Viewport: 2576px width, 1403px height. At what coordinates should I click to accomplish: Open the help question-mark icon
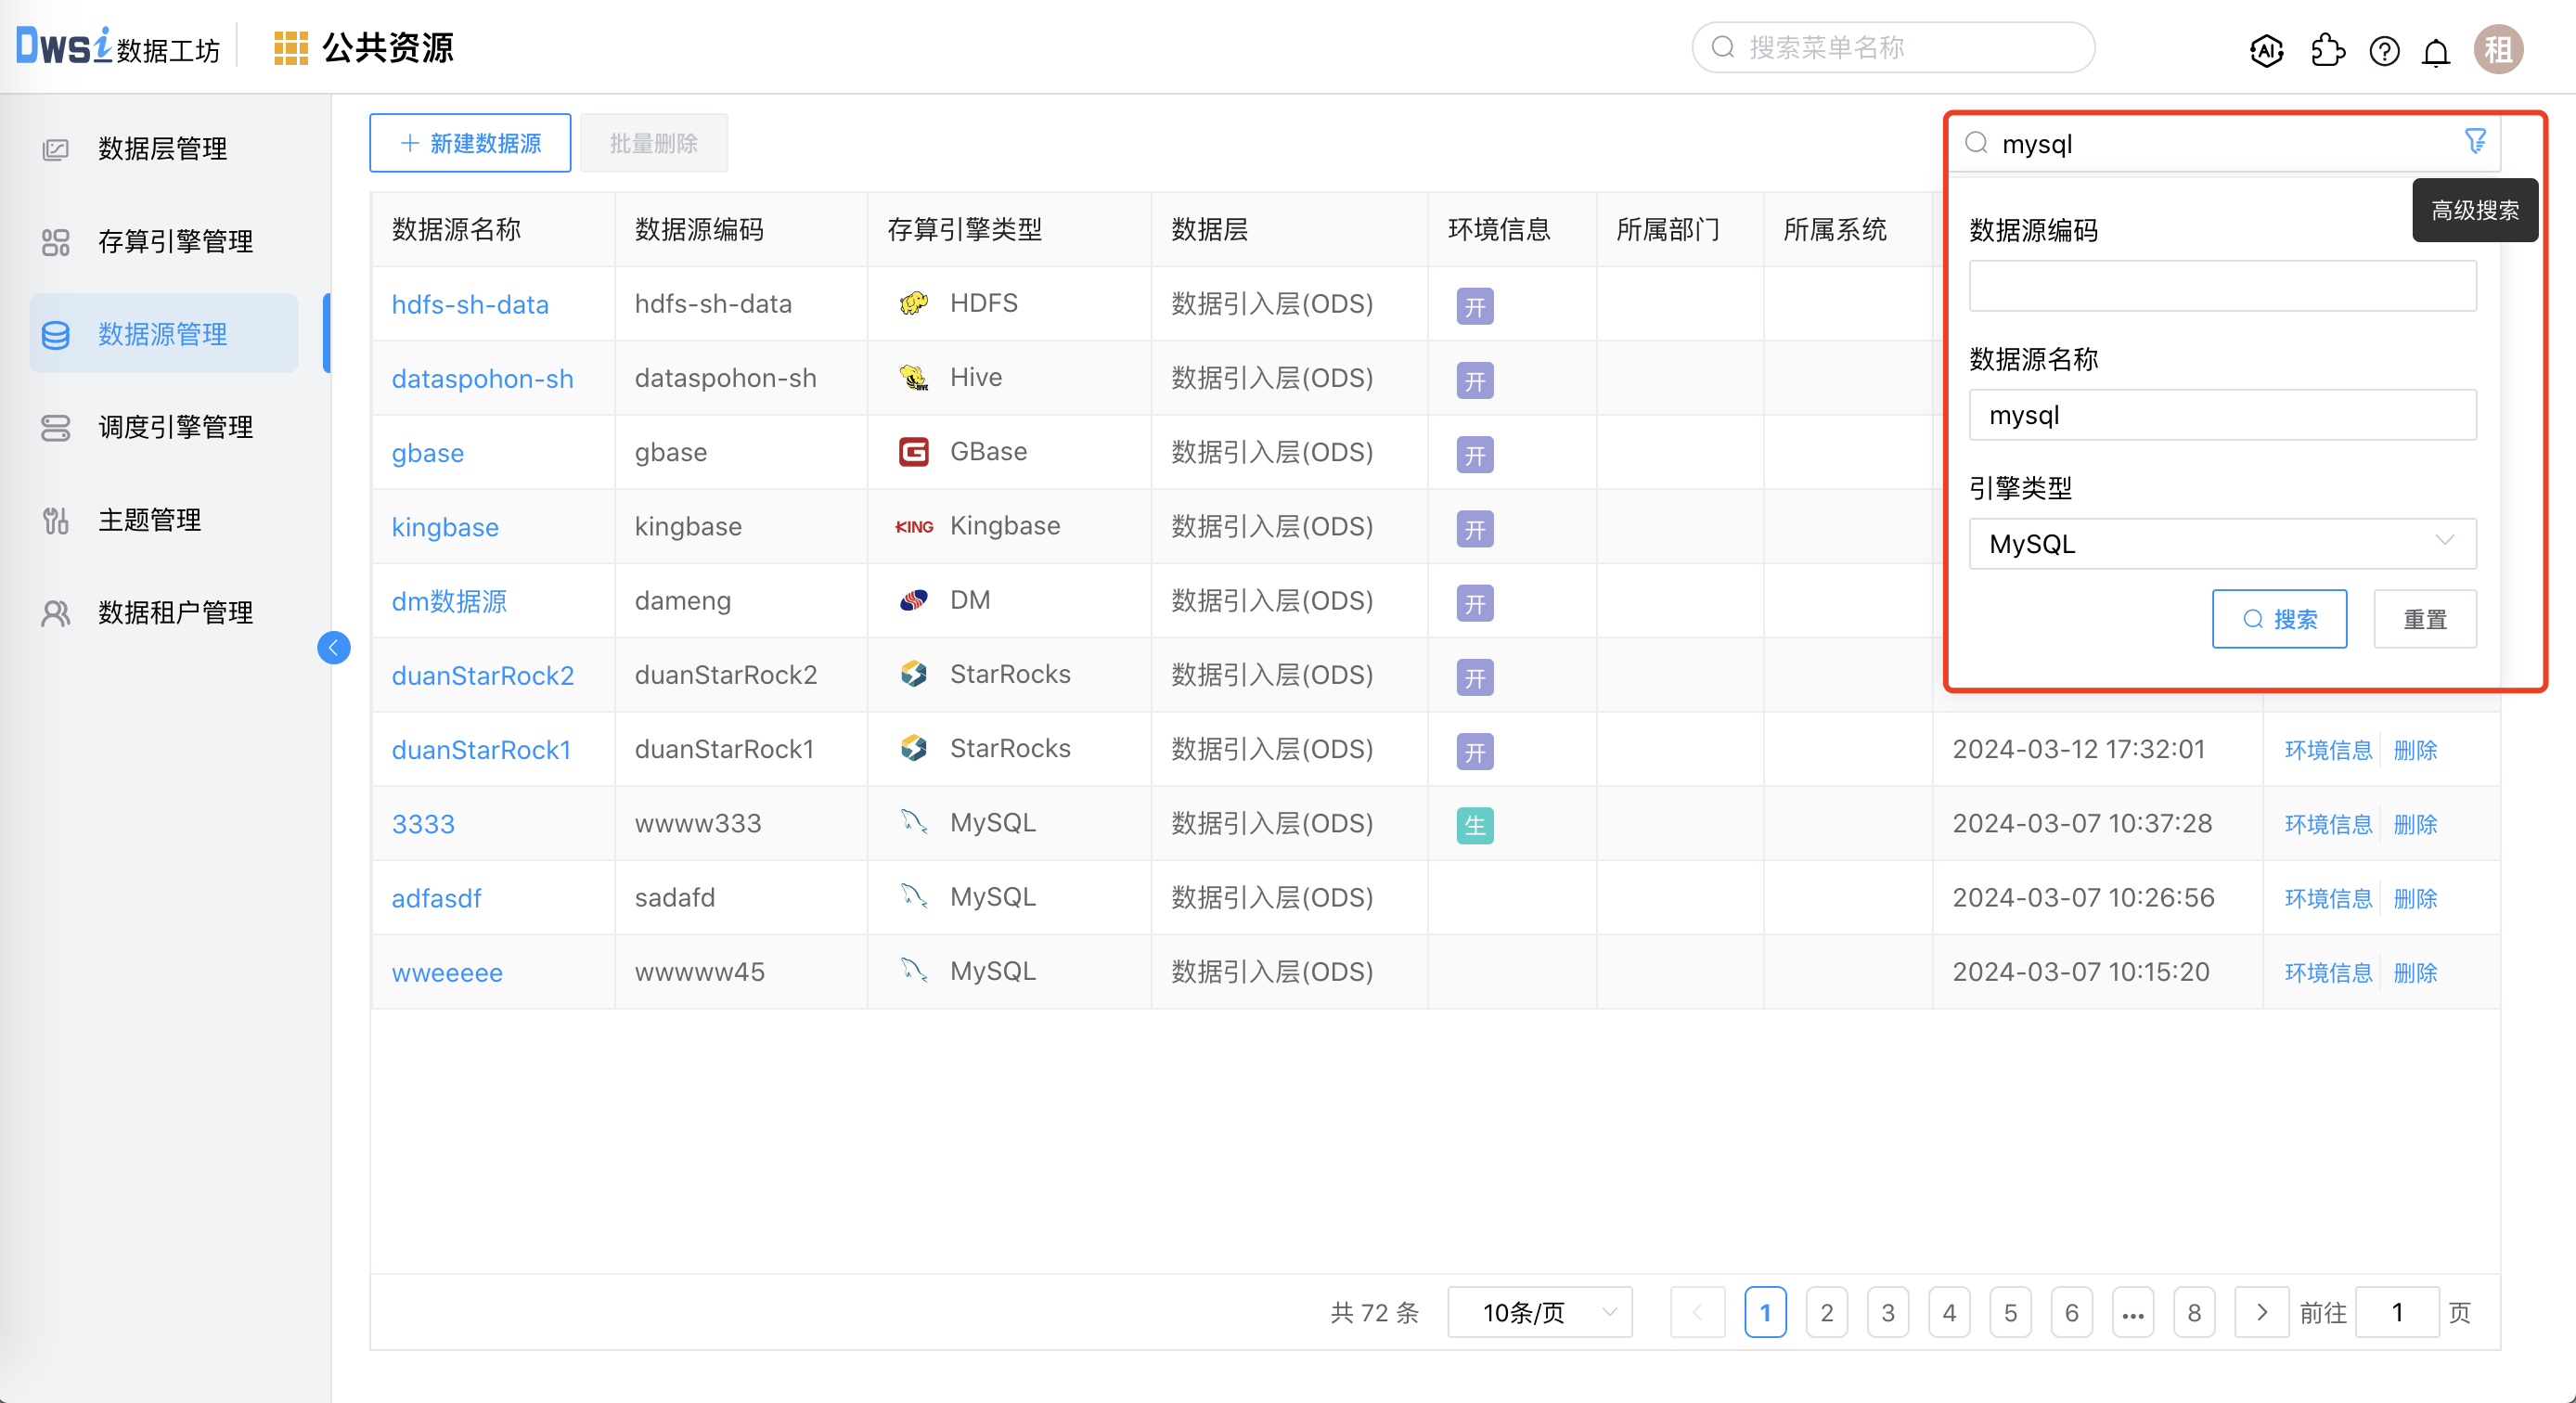click(2384, 51)
